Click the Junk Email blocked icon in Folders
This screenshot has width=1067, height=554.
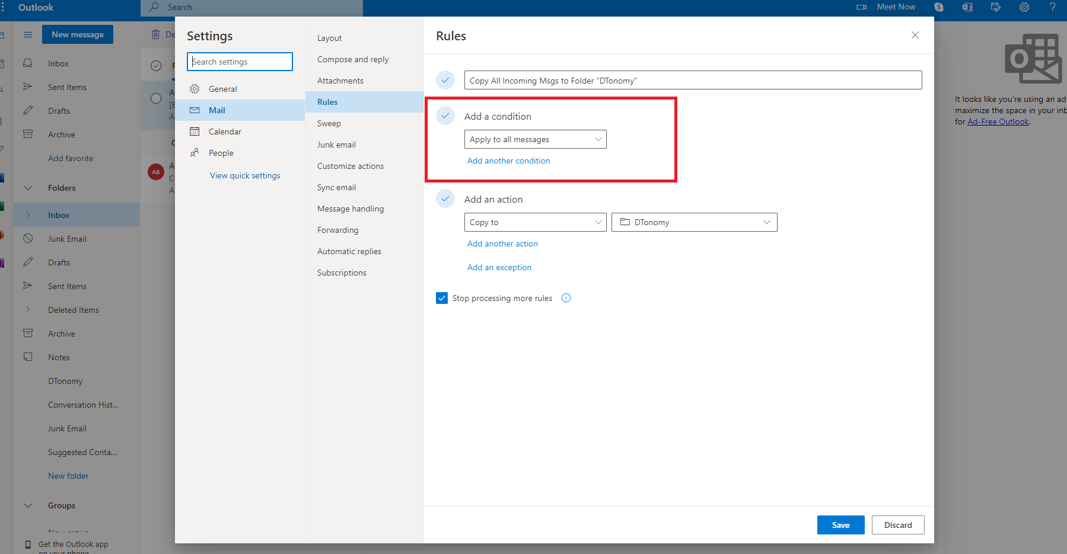(28, 238)
